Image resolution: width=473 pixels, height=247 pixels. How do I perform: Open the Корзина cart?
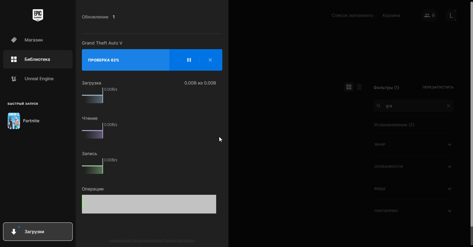(x=391, y=15)
